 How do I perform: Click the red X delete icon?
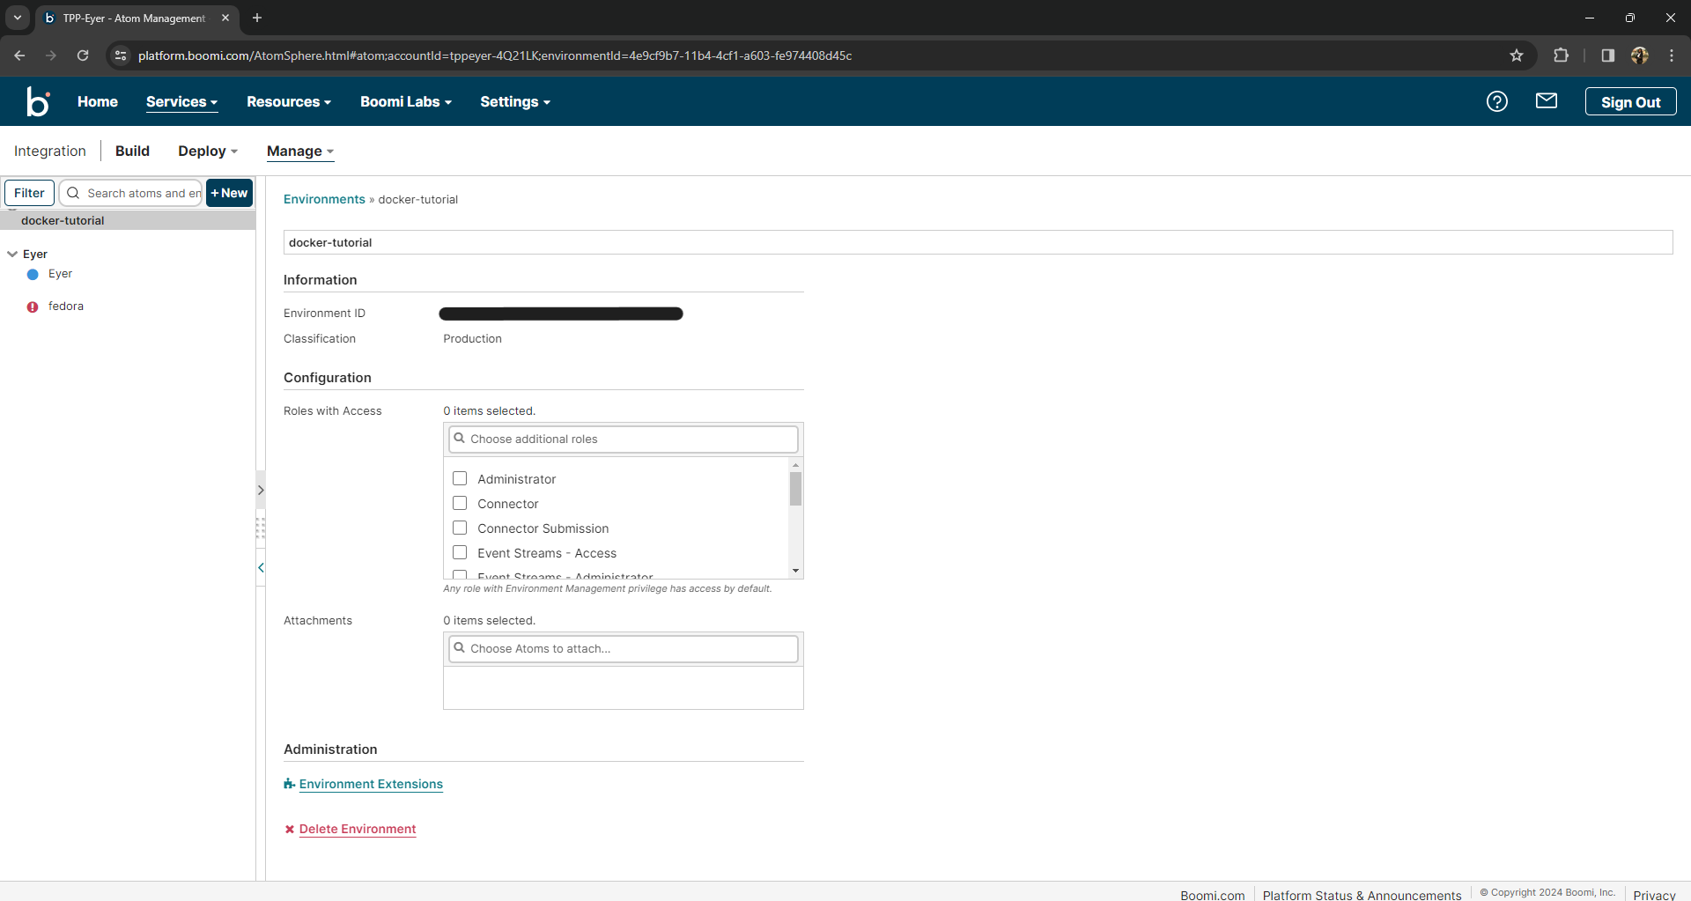[x=289, y=829]
